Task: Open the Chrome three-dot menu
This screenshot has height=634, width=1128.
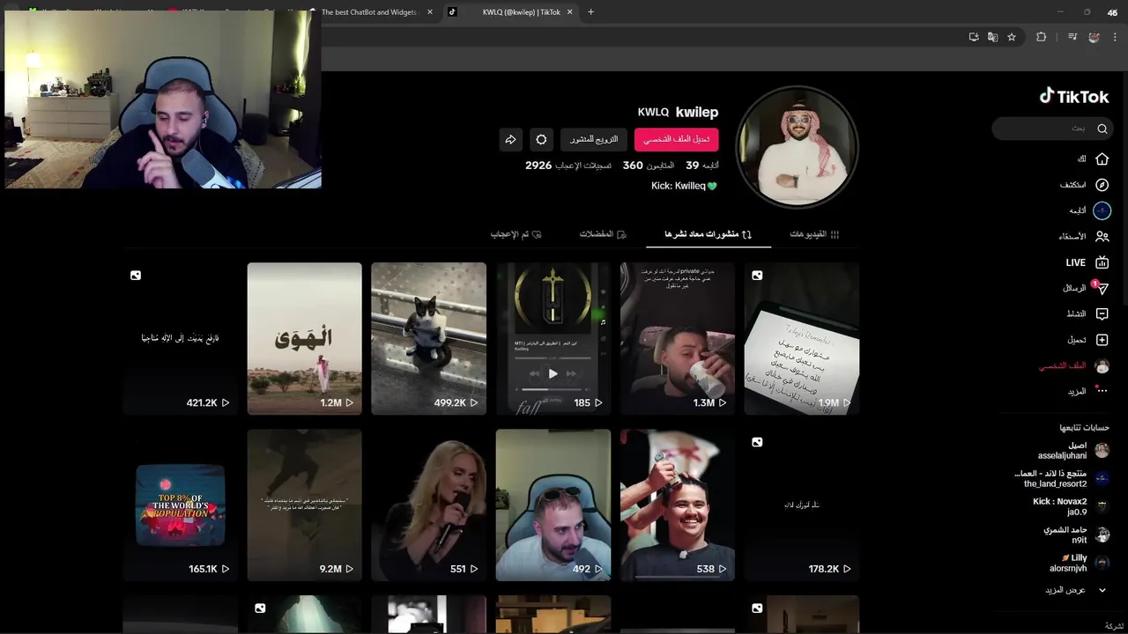Action: click(x=1115, y=37)
